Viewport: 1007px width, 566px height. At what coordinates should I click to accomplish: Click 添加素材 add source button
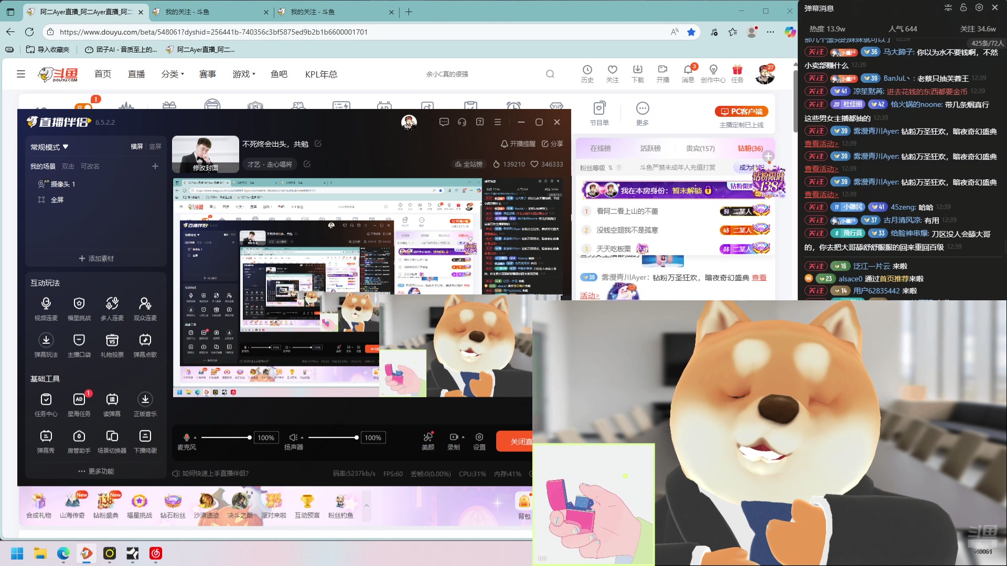[x=96, y=258]
